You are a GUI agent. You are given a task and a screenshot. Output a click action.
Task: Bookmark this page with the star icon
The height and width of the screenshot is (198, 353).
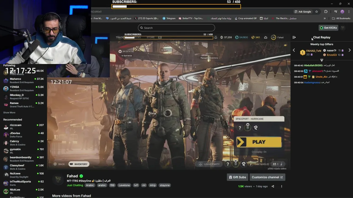click(x=317, y=12)
